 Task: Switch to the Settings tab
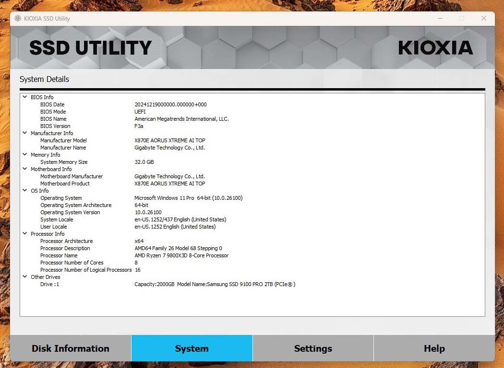313,348
